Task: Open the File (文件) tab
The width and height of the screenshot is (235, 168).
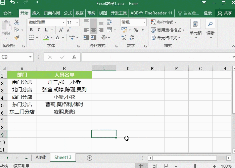Action: pyautogui.click(x=7, y=13)
